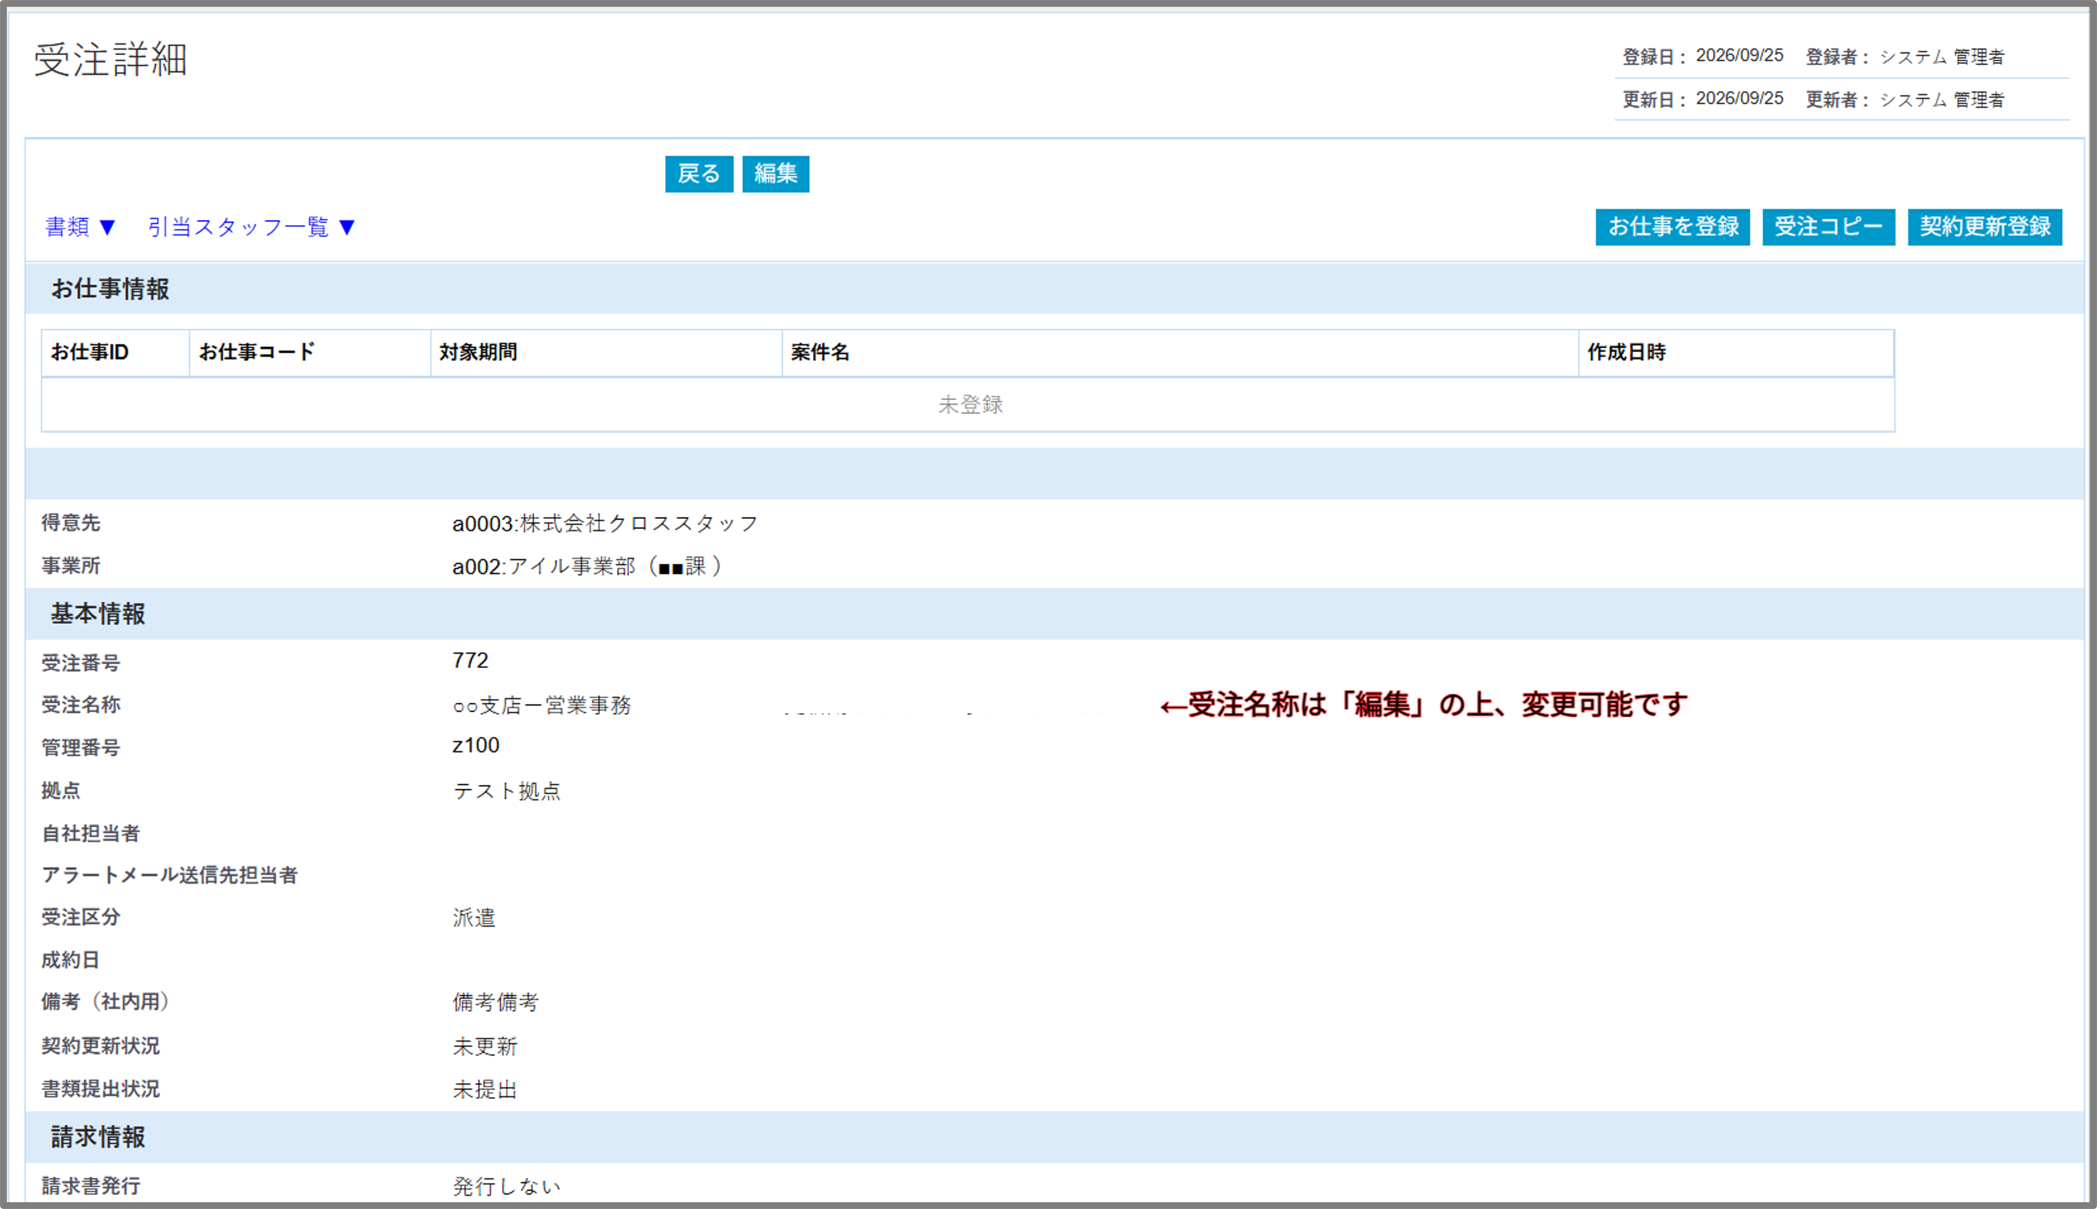Click the 登録者 name システム 管理者
This screenshot has height=1209, width=2097.
(x=1942, y=57)
